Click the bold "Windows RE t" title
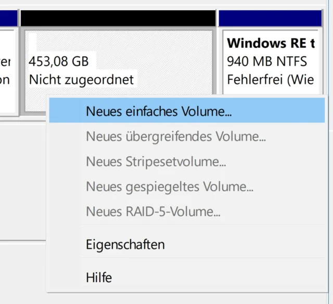333x304 pixels. [271, 43]
